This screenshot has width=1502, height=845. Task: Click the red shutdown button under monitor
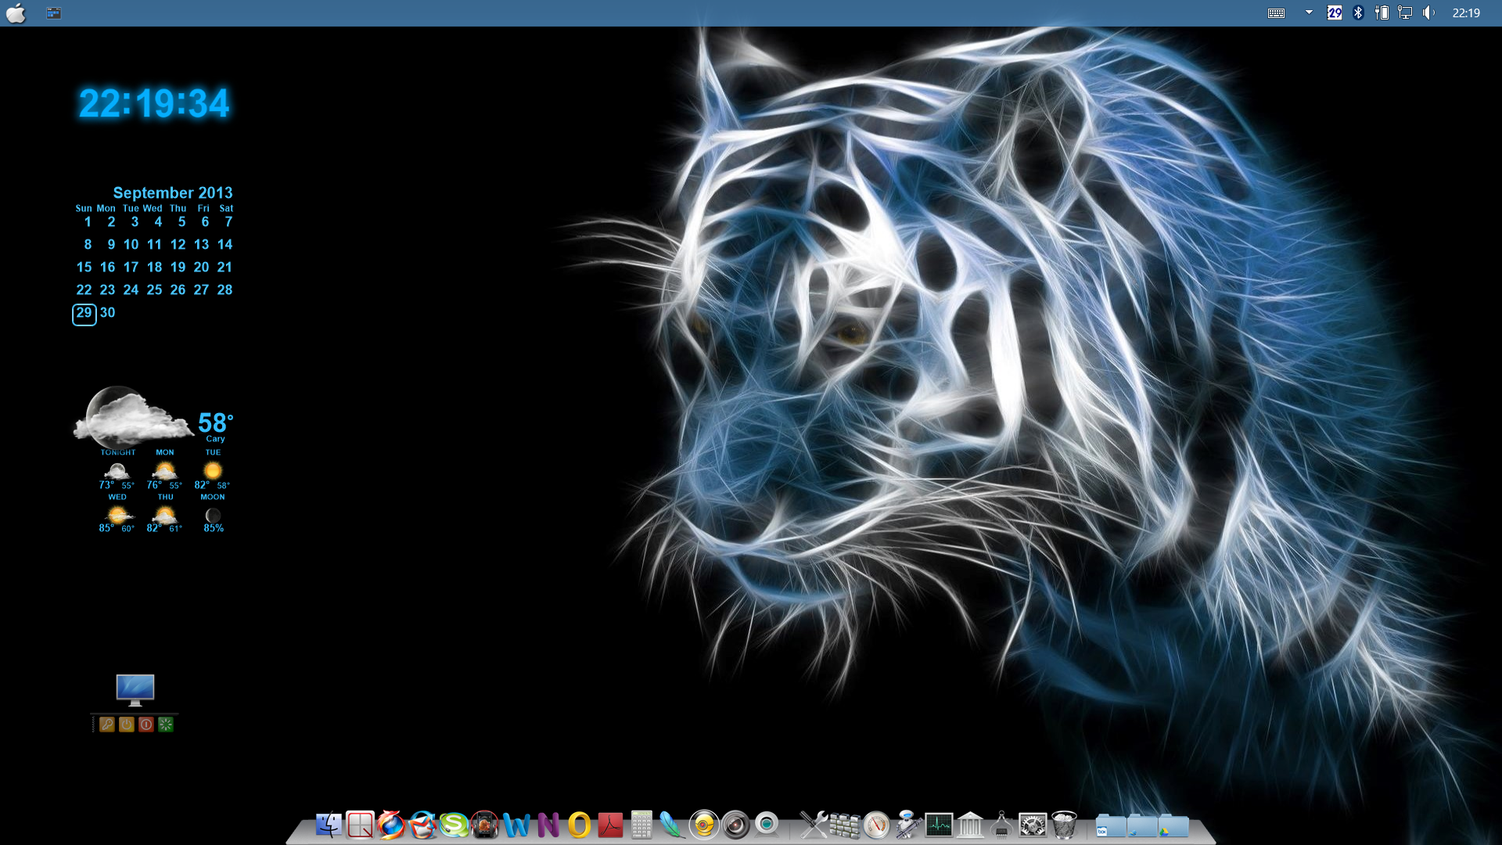146,725
